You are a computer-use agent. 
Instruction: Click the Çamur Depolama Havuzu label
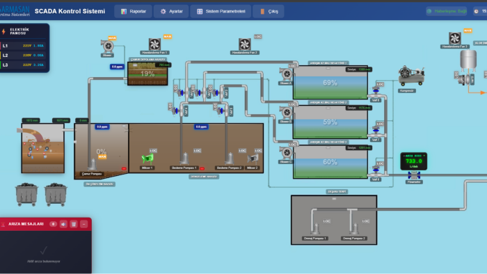coord(148,59)
